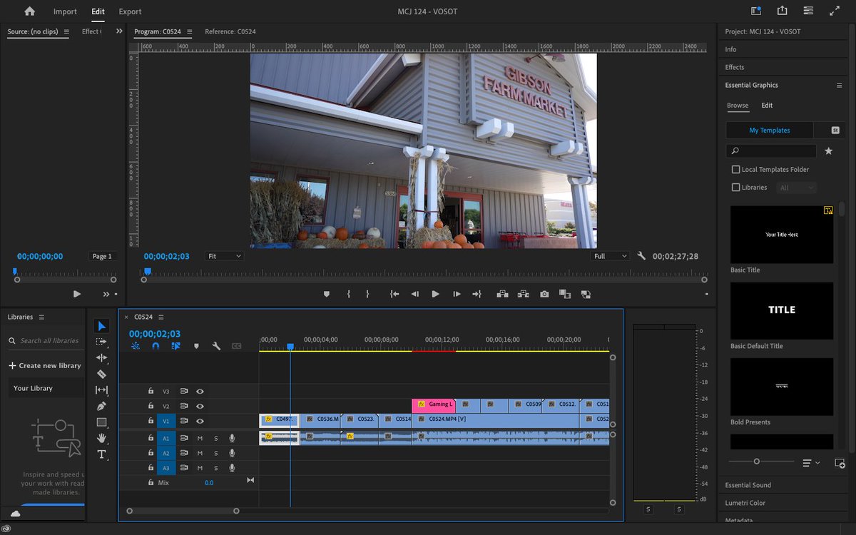The image size is (856, 535).
Task: Select the Track Select Forward tool
Action: point(101,342)
